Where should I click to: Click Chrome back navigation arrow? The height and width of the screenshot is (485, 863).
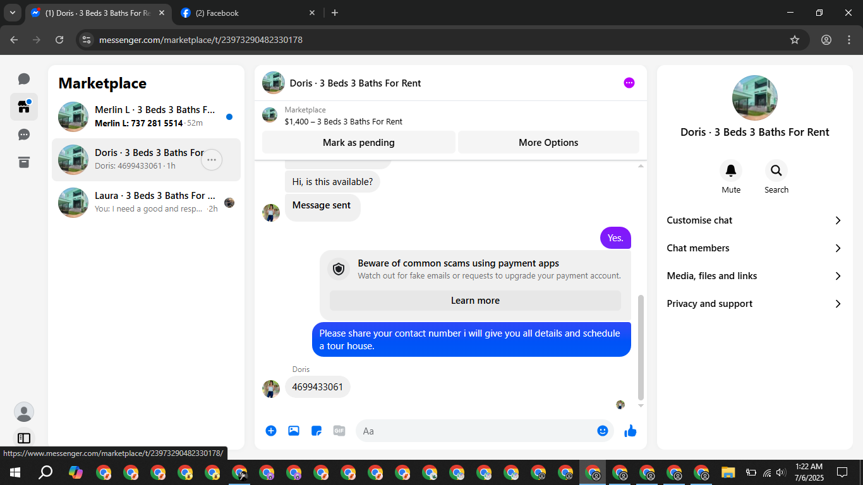point(14,40)
